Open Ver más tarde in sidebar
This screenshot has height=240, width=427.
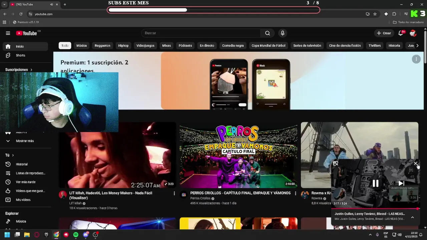25,182
